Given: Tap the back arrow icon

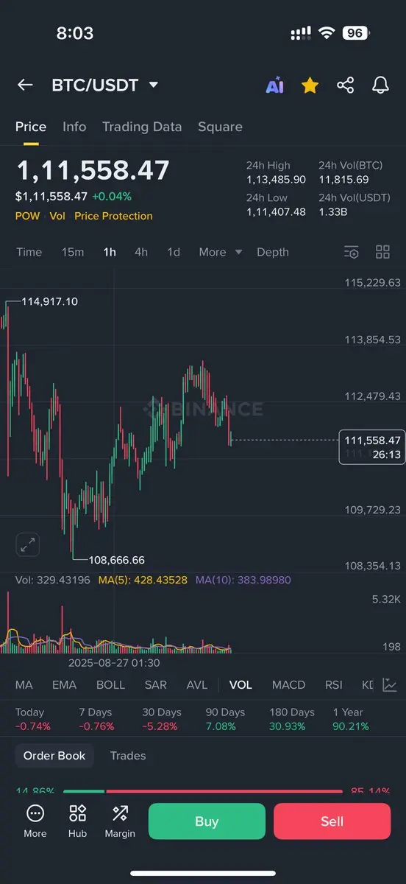Looking at the screenshot, I should (25, 85).
